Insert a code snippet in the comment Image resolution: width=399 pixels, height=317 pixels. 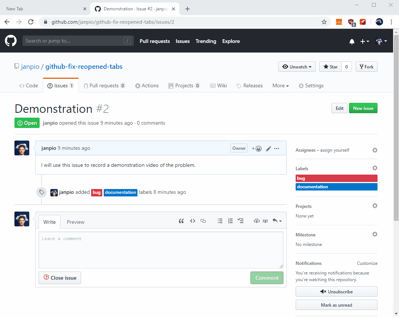[192, 220]
